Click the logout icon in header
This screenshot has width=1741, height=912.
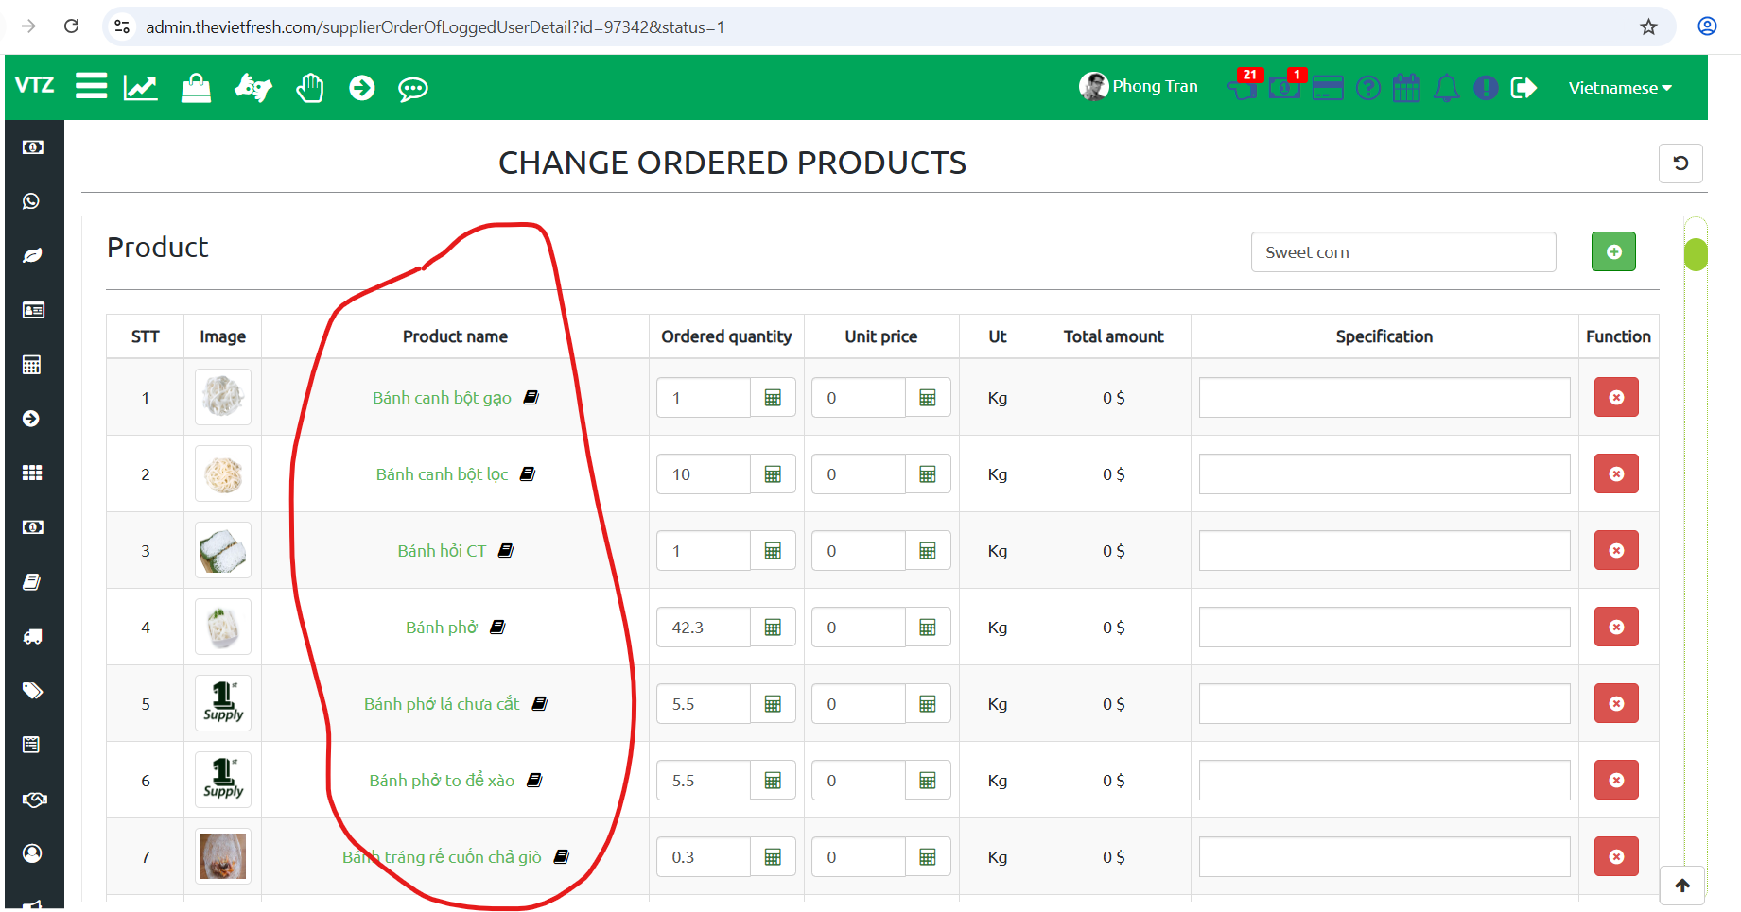coord(1523,88)
